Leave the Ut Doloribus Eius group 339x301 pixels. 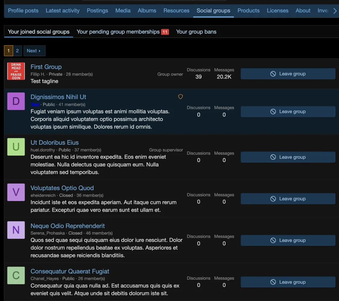point(288,157)
